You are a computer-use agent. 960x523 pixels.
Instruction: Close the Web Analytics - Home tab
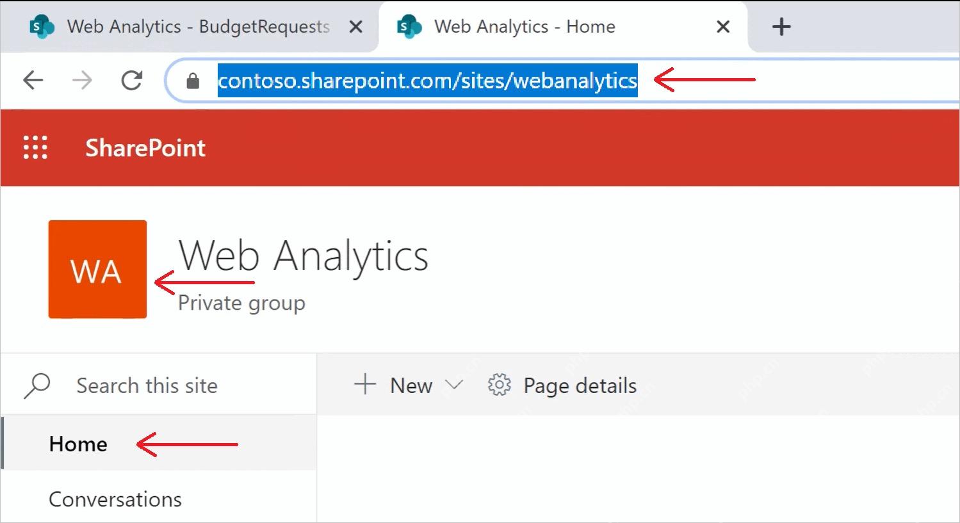(722, 27)
